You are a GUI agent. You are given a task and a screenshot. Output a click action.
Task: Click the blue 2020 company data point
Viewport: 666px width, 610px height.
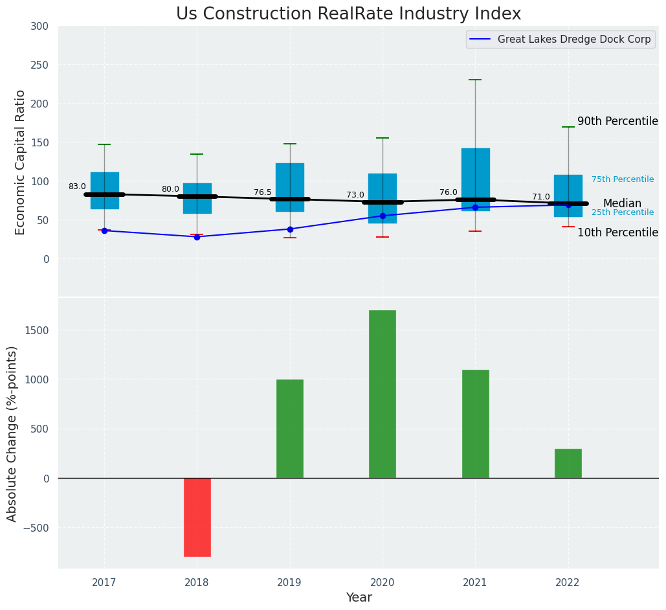(x=383, y=216)
